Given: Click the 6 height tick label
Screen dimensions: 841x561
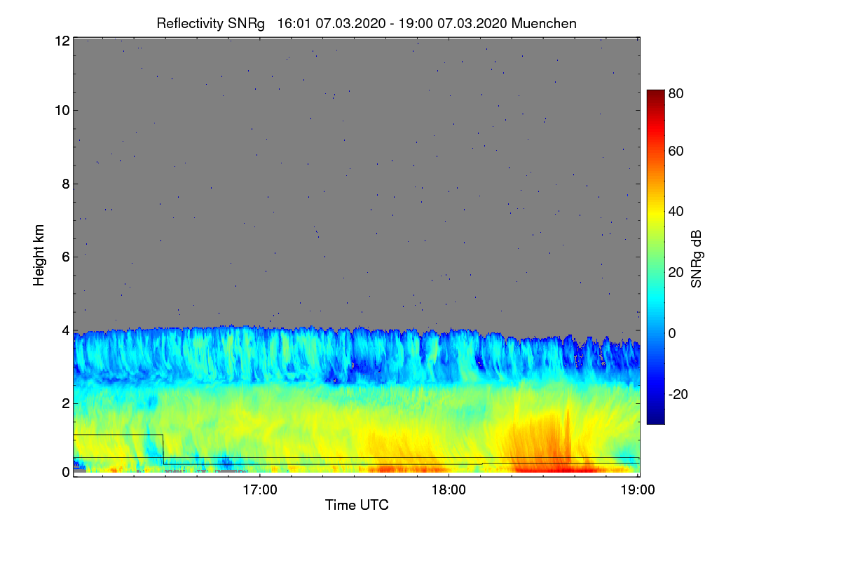Looking at the screenshot, I should (x=66, y=257).
